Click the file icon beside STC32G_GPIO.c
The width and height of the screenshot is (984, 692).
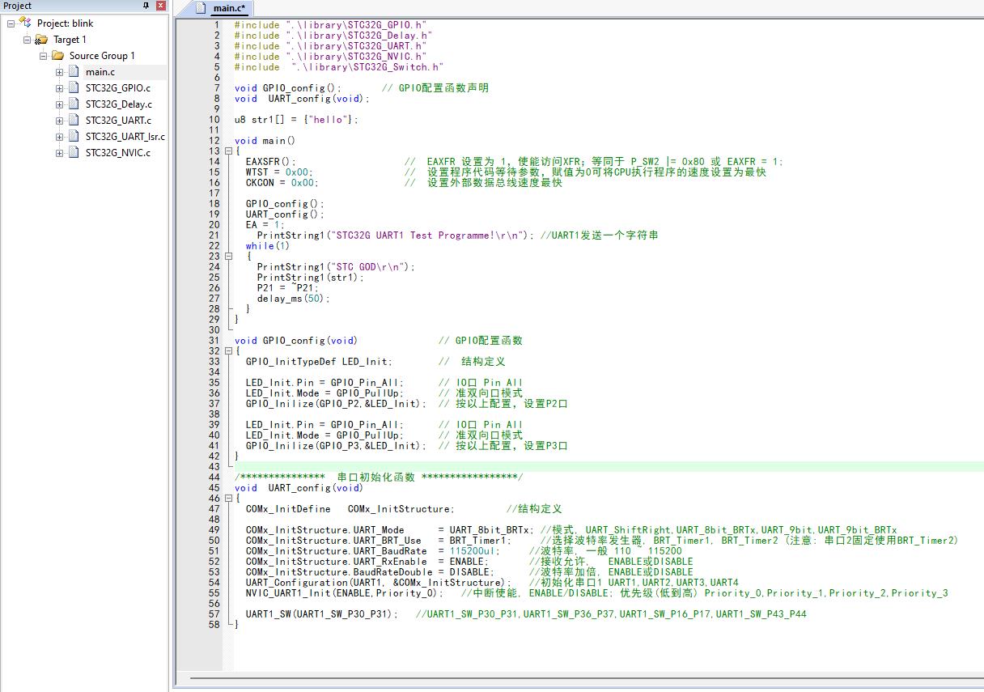(74, 87)
